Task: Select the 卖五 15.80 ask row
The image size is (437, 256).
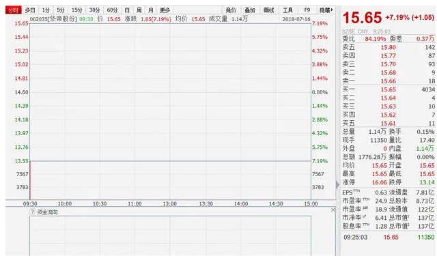Action: coord(389,47)
